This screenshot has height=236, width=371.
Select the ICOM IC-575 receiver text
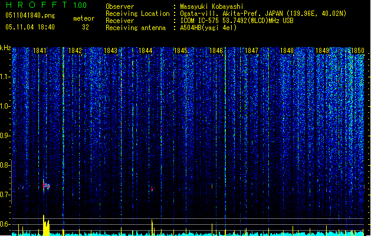[237, 21]
